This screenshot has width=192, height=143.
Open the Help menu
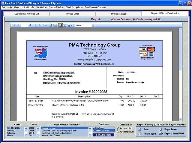click(9, 7)
